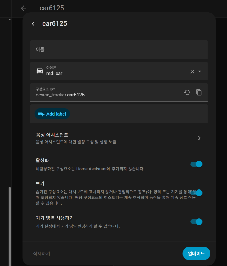Open the icon picker dropdown arrow
Viewport: 227px width, 266px height.
pyautogui.click(x=200, y=71)
